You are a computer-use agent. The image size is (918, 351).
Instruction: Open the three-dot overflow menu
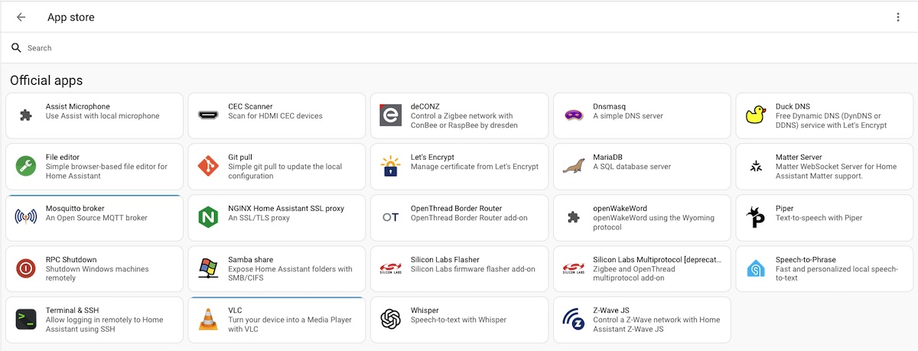tap(897, 17)
